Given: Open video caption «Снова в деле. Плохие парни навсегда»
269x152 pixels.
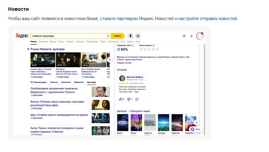Looking at the screenshot, I should click(41, 72).
